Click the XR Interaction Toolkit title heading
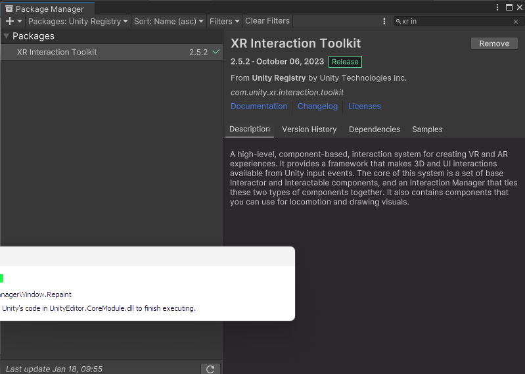The image size is (525, 374). (296, 43)
